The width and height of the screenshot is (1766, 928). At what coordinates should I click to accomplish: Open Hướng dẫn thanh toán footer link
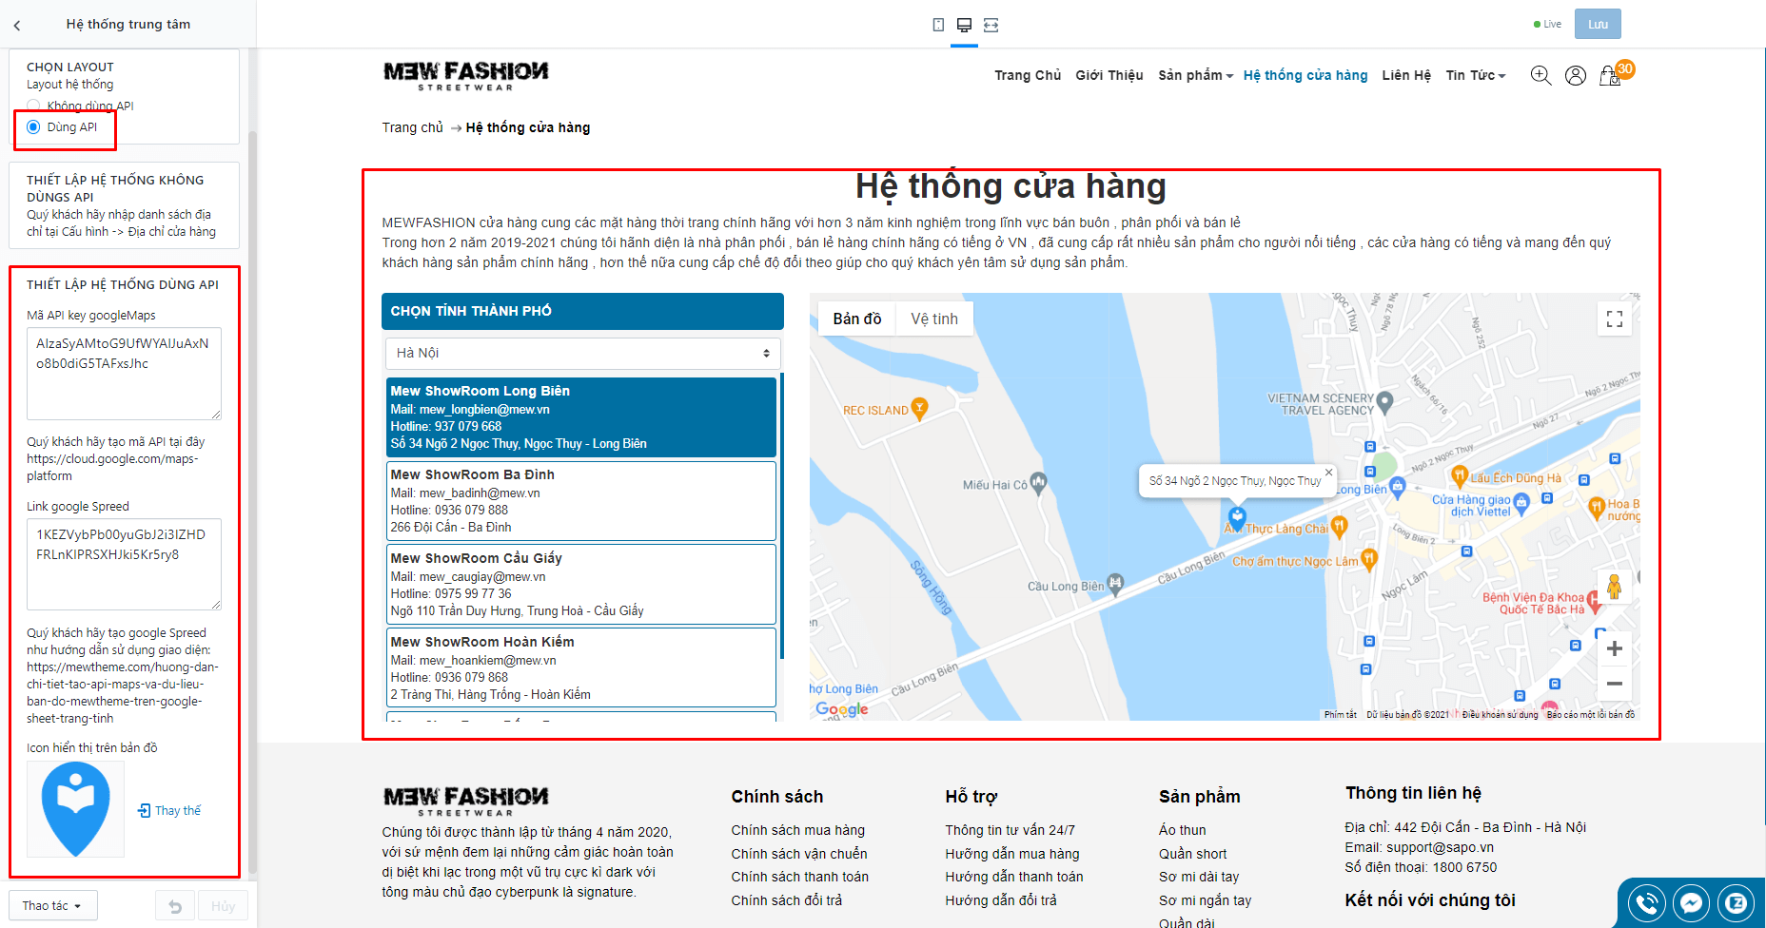(1014, 877)
